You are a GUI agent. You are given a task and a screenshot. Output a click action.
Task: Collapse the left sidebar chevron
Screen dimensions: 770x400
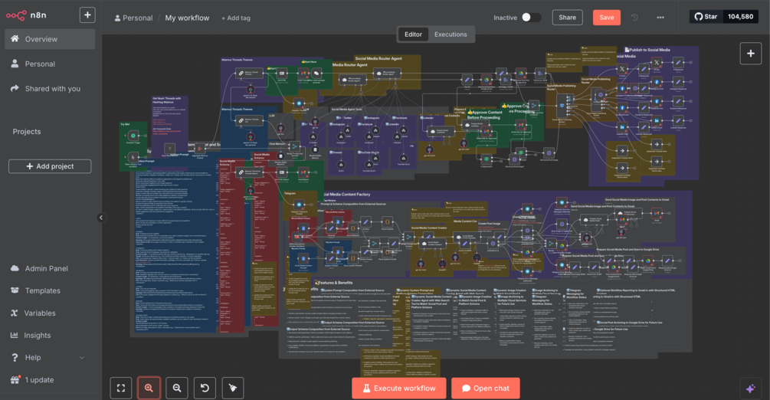[101, 217]
